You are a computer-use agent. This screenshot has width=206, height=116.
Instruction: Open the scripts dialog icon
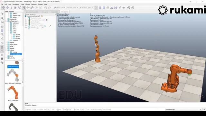[2, 31]
